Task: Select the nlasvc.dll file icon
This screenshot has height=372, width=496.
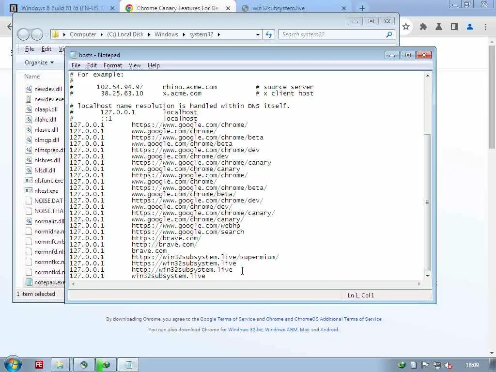Action: pyautogui.click(x=29, y=129)
